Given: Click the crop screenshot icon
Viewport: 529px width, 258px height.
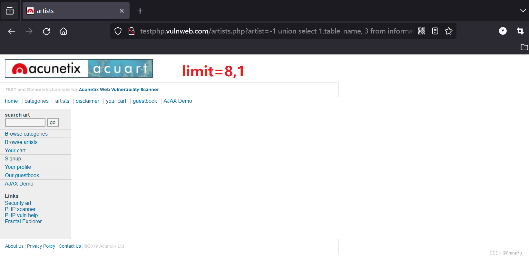Looking at the screenshot, I should click(x=520, y=31).
